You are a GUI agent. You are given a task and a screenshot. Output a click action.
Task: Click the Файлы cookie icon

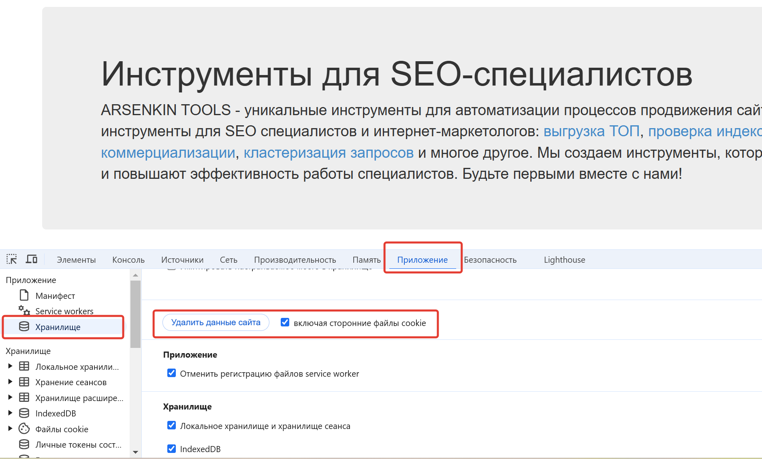point(24,429)
